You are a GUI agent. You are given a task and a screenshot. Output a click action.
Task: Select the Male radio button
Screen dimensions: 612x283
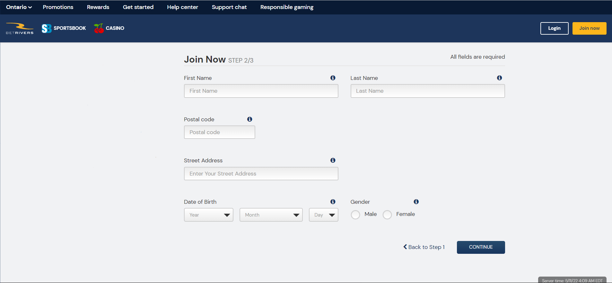point(355,215)
